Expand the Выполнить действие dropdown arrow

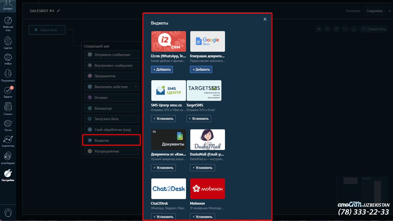click(x=136, y=87)
